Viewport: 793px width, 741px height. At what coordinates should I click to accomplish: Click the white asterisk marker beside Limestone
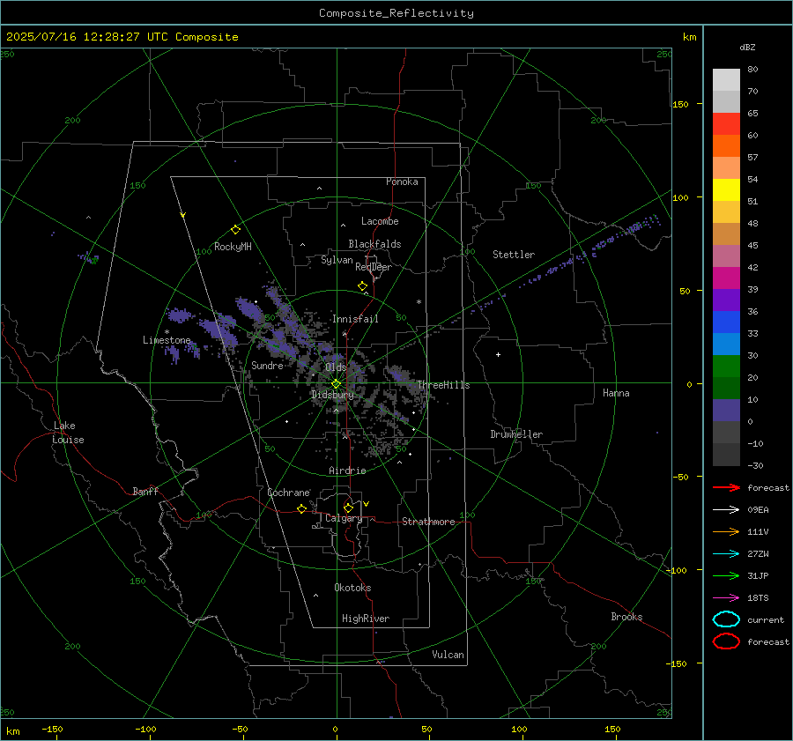[x=167, y=332]
